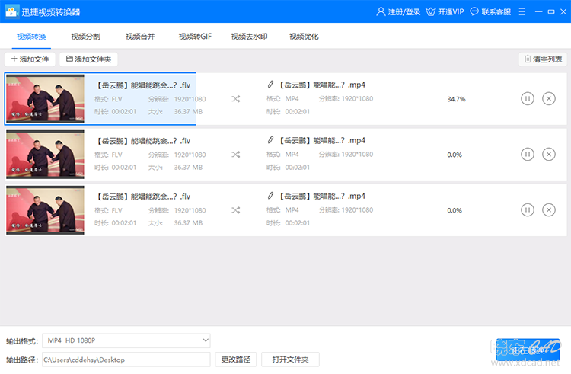Screen dimensions: 571x374
Task: Click 更改路径 to change output path
Action: coord(235,360)
